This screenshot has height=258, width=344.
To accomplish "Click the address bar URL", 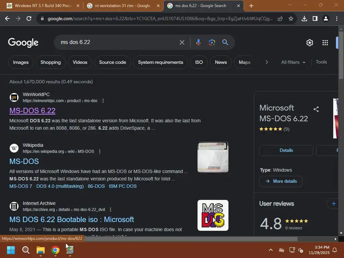I will (x=160, y=19).
